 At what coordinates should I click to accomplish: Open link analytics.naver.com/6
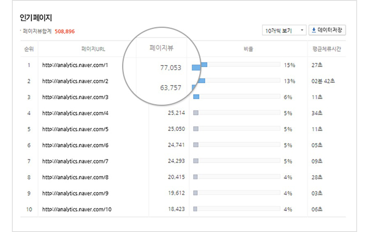(75, 145)
